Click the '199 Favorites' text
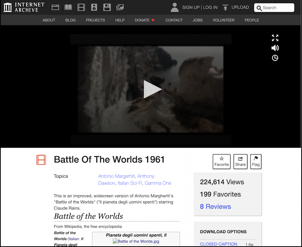The image size is (302, 247). tap(220, 194)
